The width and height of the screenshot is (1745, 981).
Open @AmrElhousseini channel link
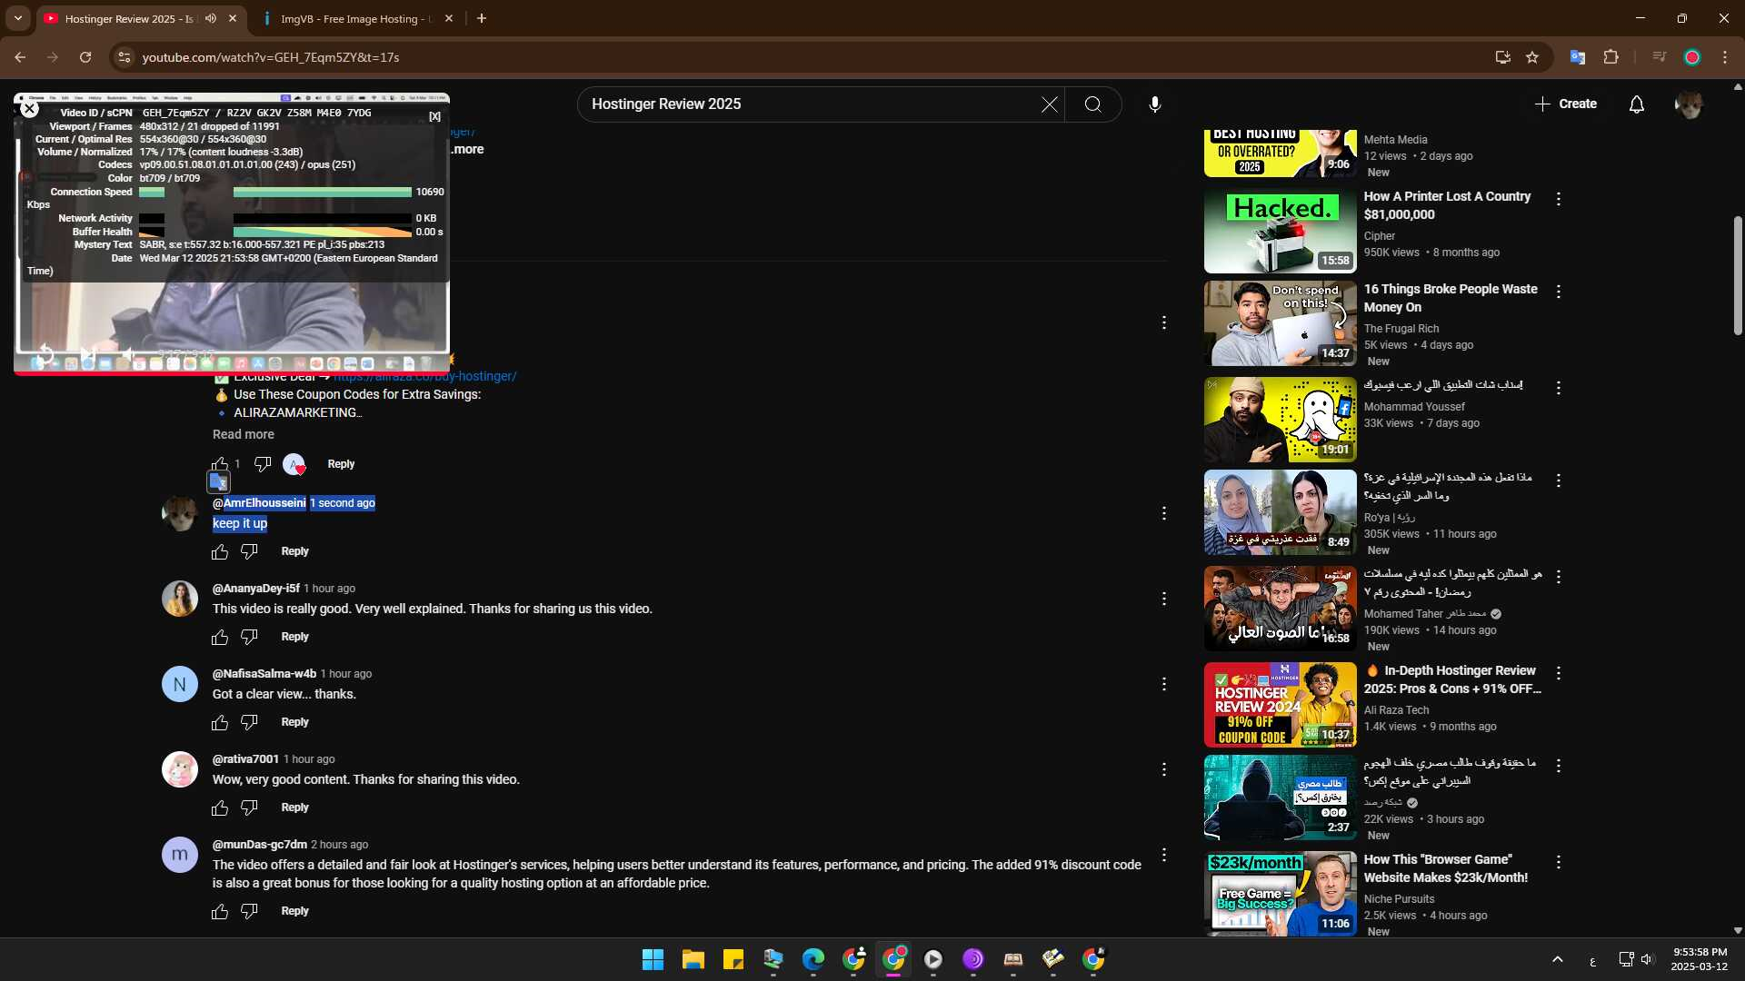pos(259,503)
